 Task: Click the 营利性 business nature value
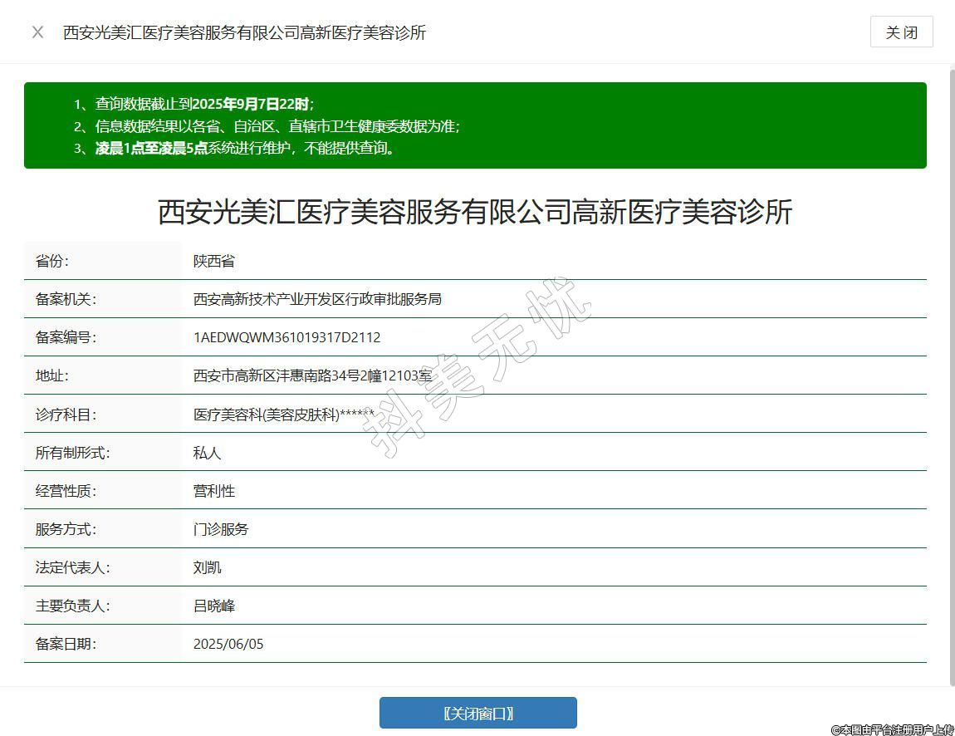[x=214, y=491]
